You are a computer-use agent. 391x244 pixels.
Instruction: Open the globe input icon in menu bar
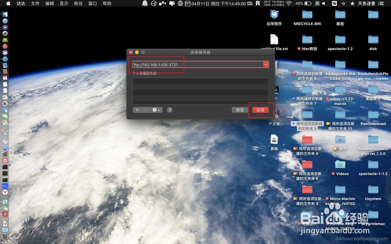(179, 4)
